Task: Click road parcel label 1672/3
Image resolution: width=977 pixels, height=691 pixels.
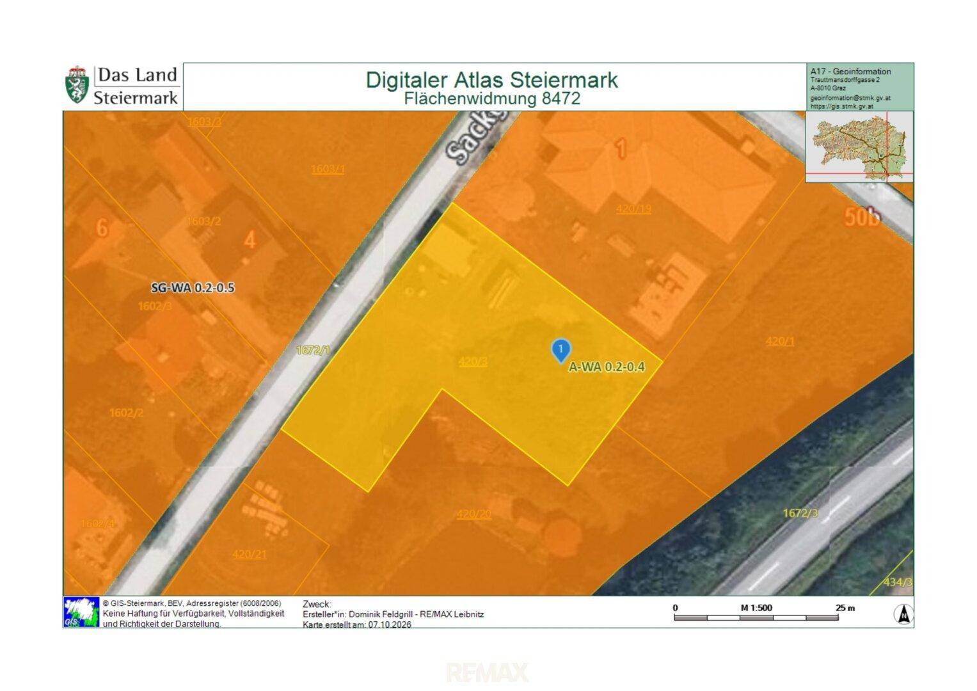Action: pyautogui.click(x=800, y=512)
